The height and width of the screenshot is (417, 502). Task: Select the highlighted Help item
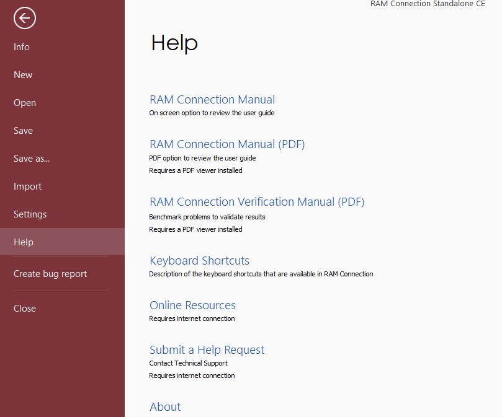(x=62, y=242)
